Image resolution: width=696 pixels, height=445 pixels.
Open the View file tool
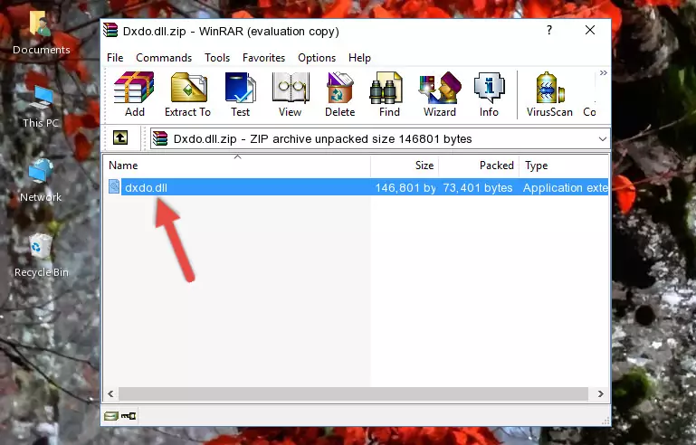(291, 94)
